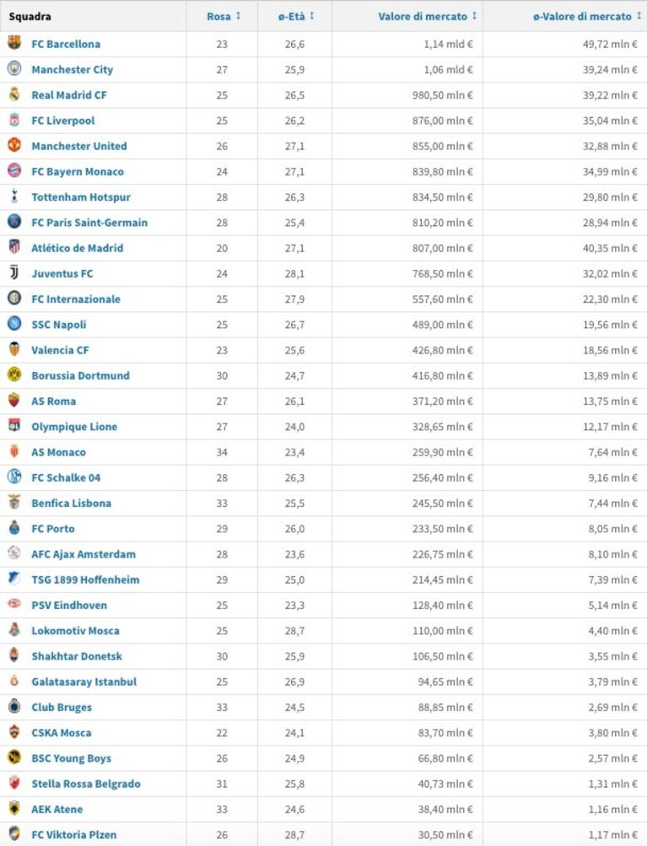Open FC Paris Saint-Germain team page
The width and height of the screenshot is (647, 846).
(x=89, y=223)
